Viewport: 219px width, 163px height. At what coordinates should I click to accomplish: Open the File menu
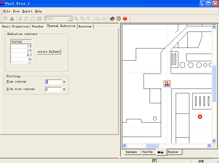pos(7,11)
